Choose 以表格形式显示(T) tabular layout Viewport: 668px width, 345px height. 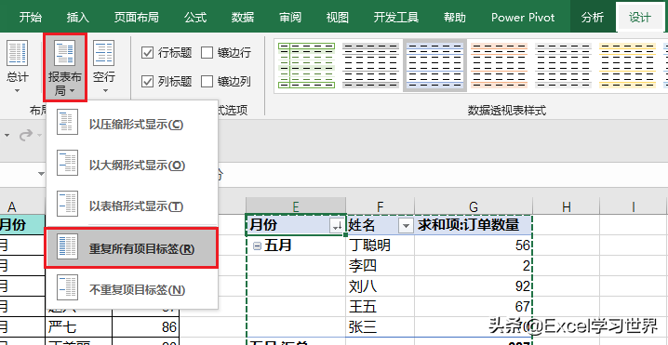pyautogui.click(x=132, y=206)
